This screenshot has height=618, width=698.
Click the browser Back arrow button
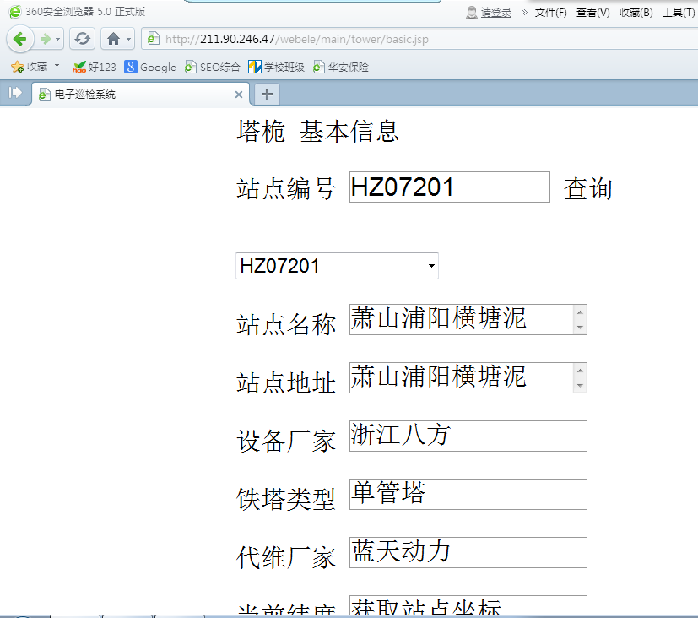click(20, 39)
